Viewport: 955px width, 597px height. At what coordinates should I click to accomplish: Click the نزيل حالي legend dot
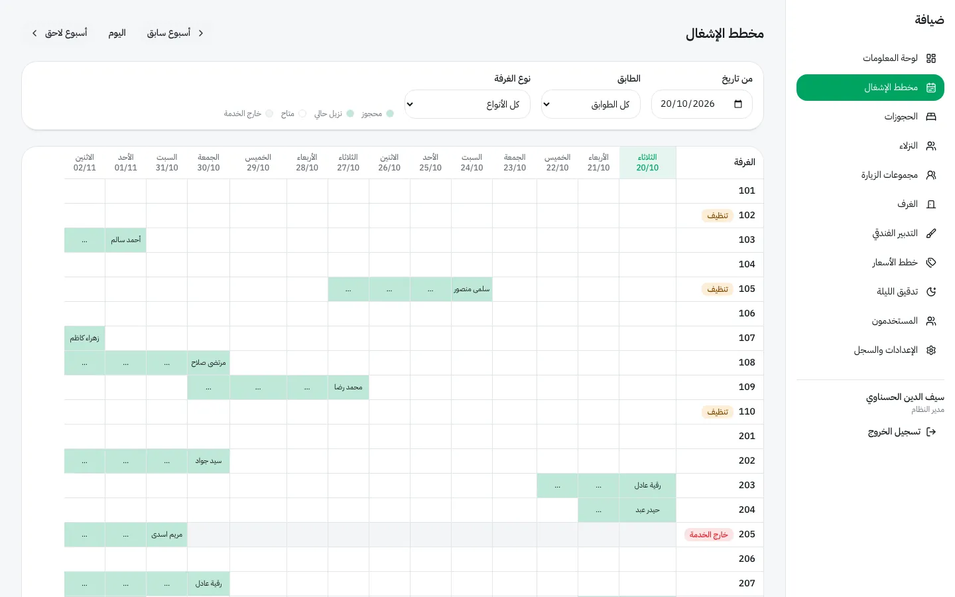pos(350,113)
